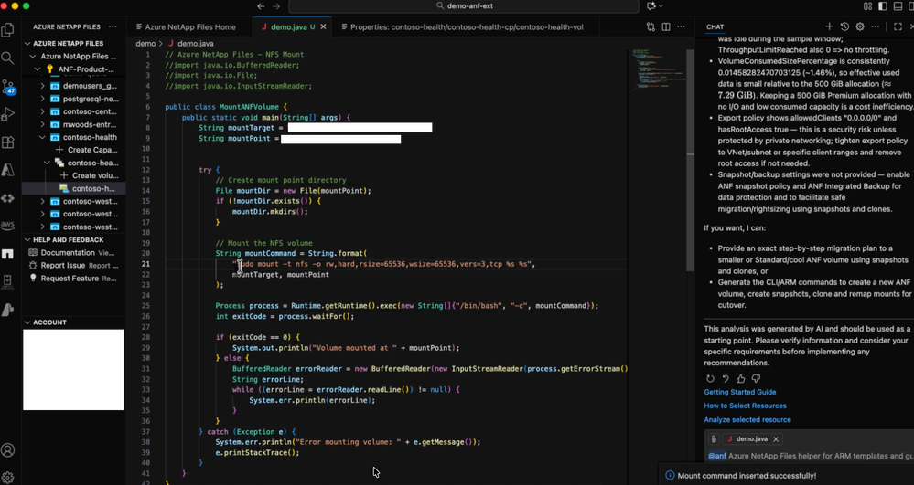
Task: Start a new chat with plus icon
Action: [829, 26]
